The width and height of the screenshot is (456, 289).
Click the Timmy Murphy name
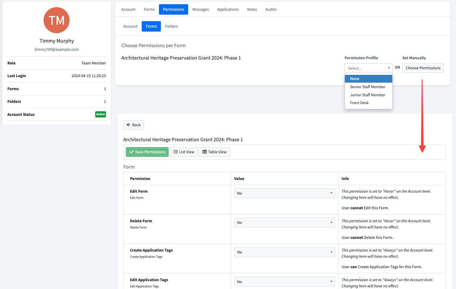pyautogui.click(x=57, y=41)
